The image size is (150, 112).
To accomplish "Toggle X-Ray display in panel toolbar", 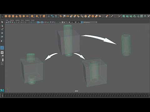I will [62, 22].
